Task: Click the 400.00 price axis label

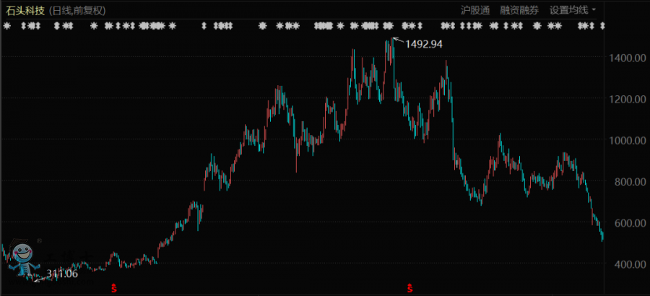Action: tap(625, 264)
